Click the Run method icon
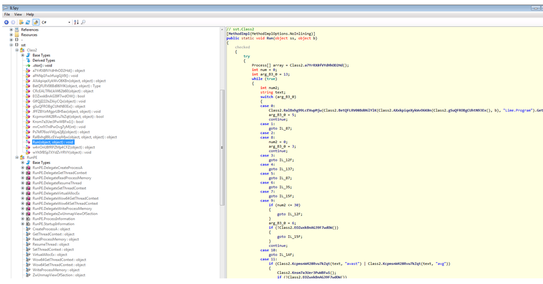 click(28, 142)
